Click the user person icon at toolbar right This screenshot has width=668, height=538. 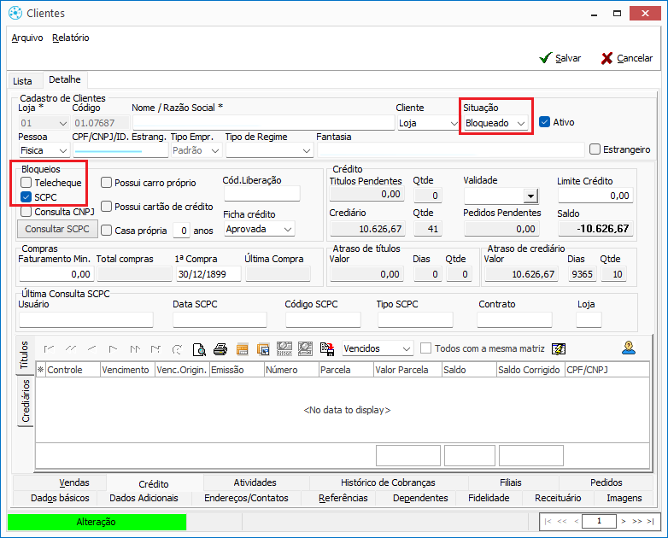coord(629,348)
